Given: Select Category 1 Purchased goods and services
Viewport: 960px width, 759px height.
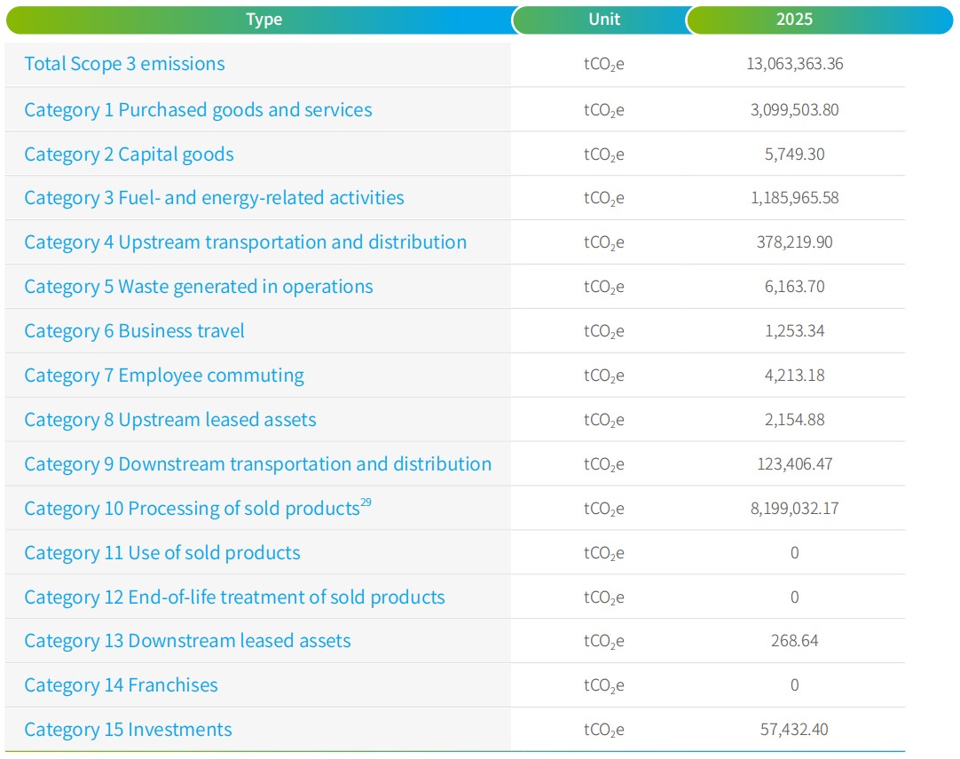Looking at the screenshot, I should [x=198, y=110].
